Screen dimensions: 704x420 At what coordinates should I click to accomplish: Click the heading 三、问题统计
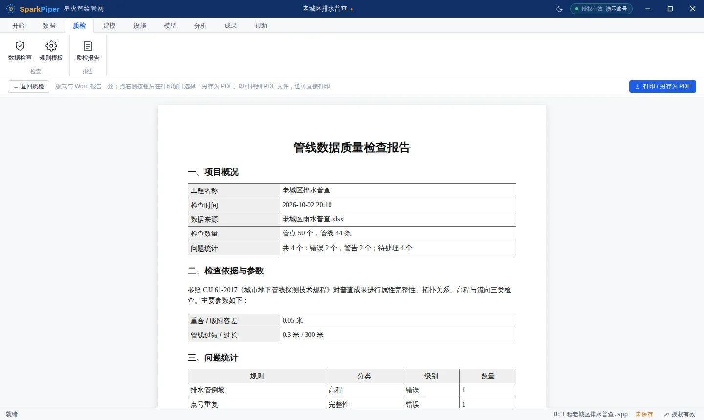click(213, 357)
